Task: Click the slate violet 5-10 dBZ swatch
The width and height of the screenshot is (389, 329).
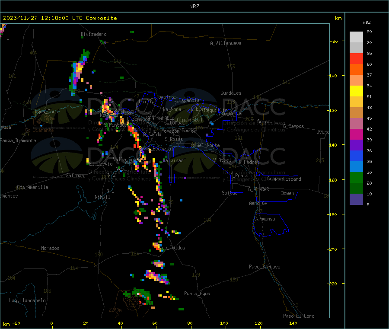Action: pos(356,199)
